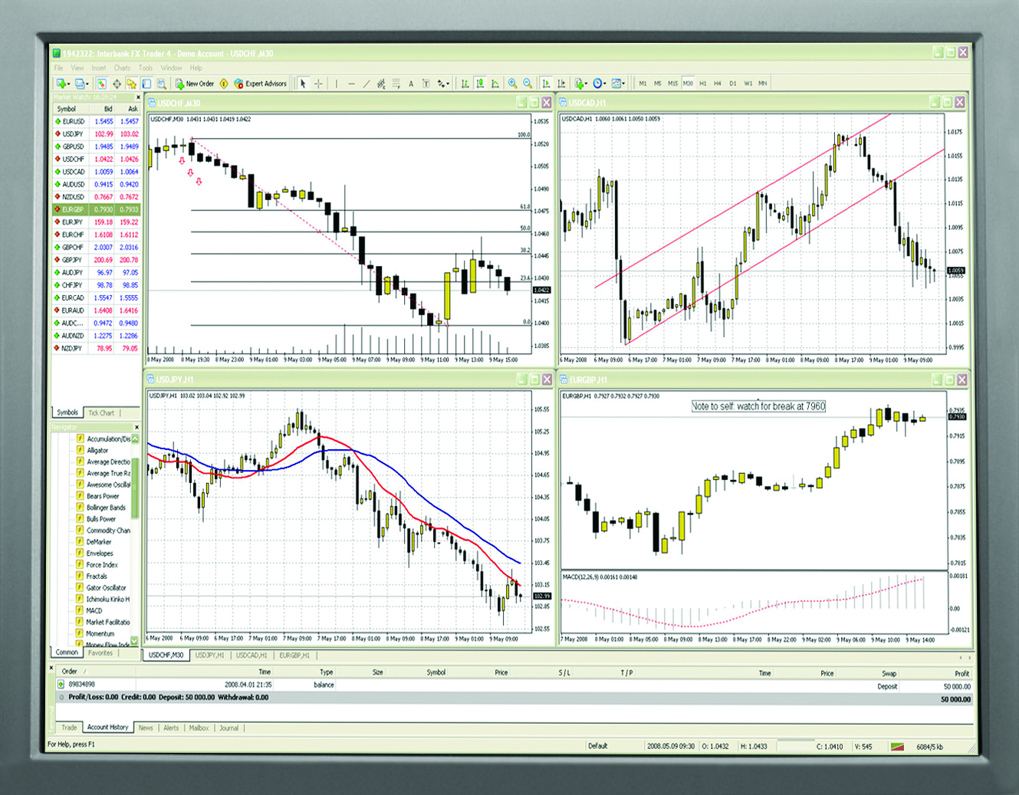
Task: Open the Periods clock dropdown
Action: 599,84
